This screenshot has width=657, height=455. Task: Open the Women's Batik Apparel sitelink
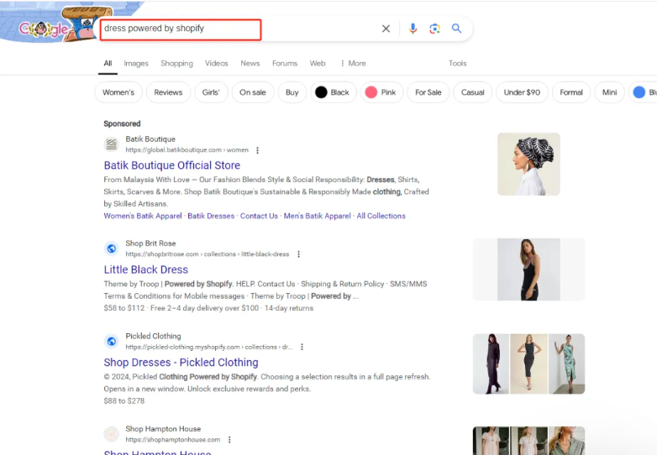point(143,216)
